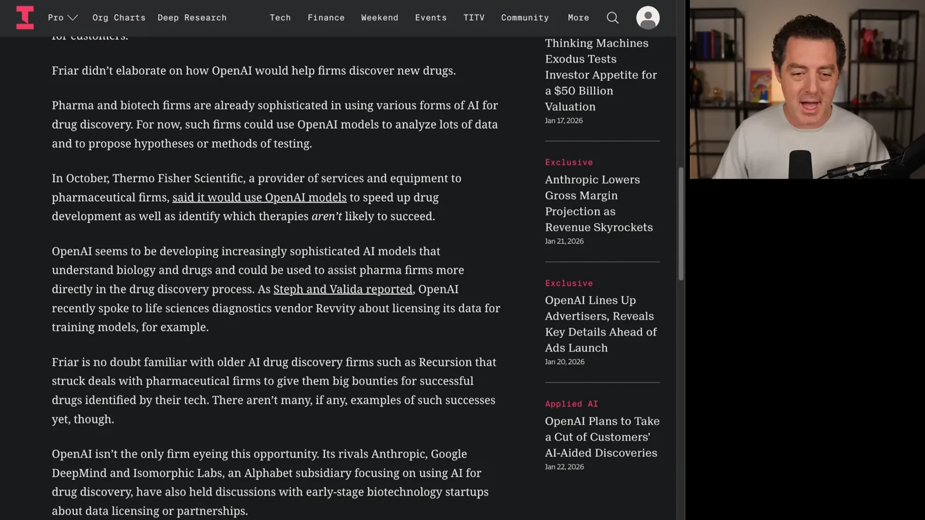Click the 'Jan 22, 2026' date text

(x=564, y=467)
